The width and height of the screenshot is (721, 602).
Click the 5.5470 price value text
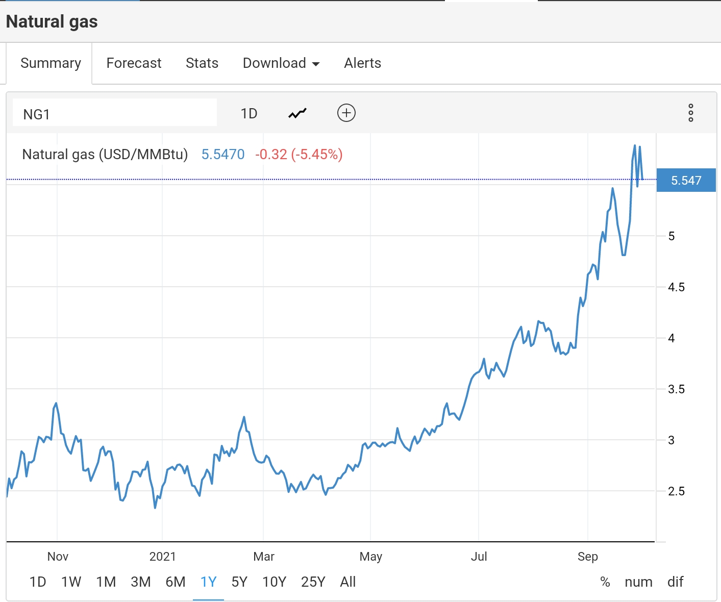[x=223, y=154]
